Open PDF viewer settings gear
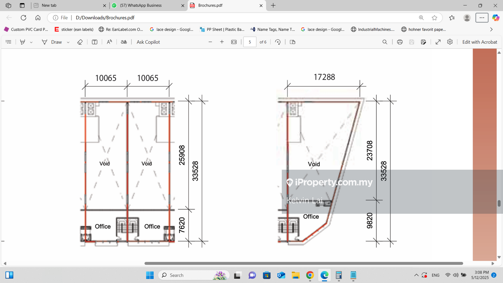This screenshot has width=503, height=283. tap(450, 42)
